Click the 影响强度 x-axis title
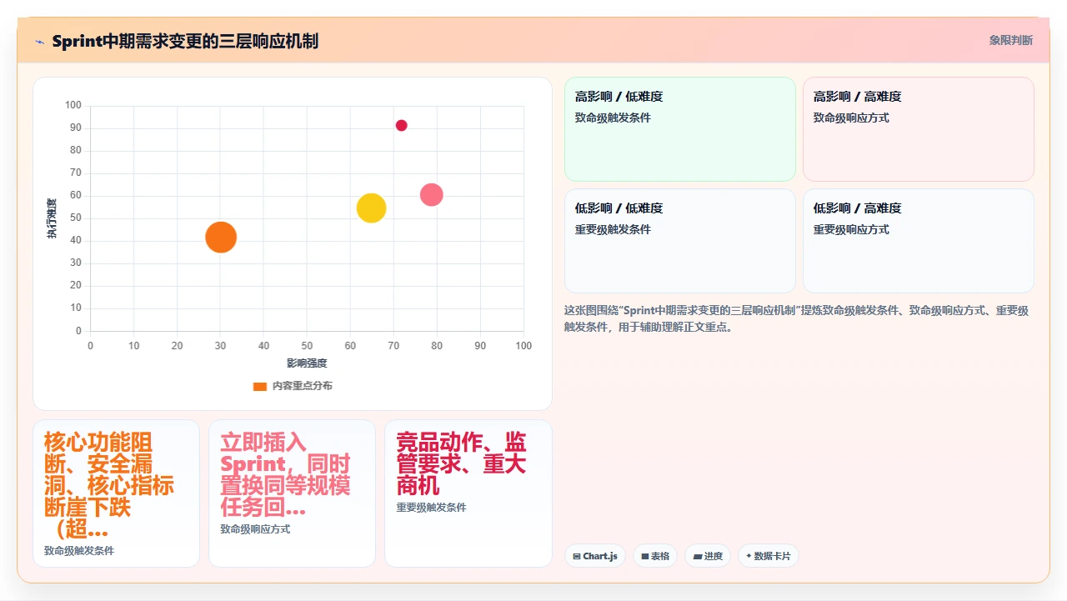The height and width of the screenshot is (601, 1067). click(x=307, y=363)
